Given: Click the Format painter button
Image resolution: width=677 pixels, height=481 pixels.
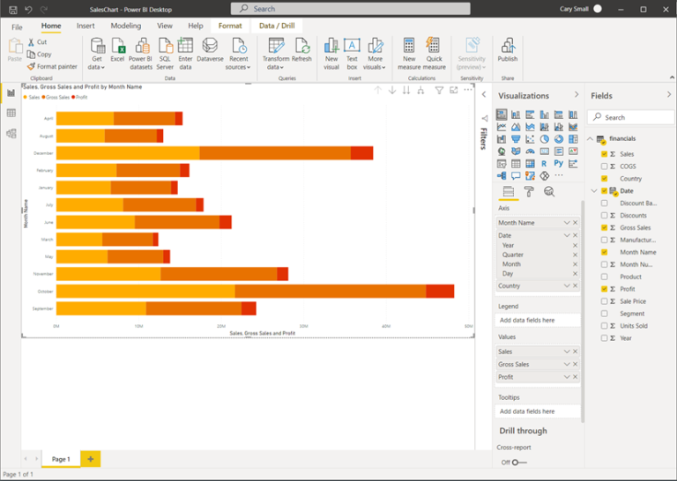Looking at the screenshot, I should coord(52,66).
